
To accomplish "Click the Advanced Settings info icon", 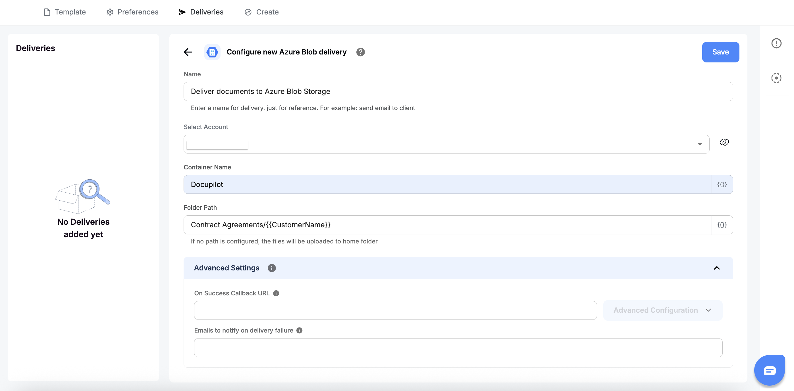I will coord(272,268).
